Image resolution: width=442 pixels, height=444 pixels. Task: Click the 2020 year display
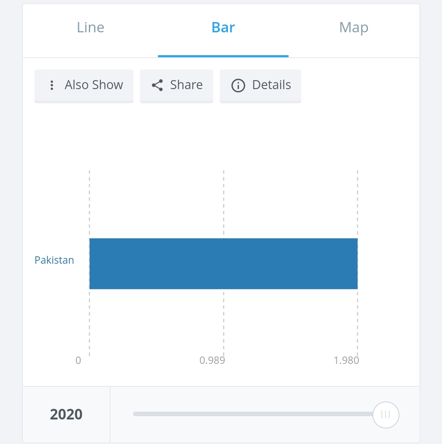[66, 415]
